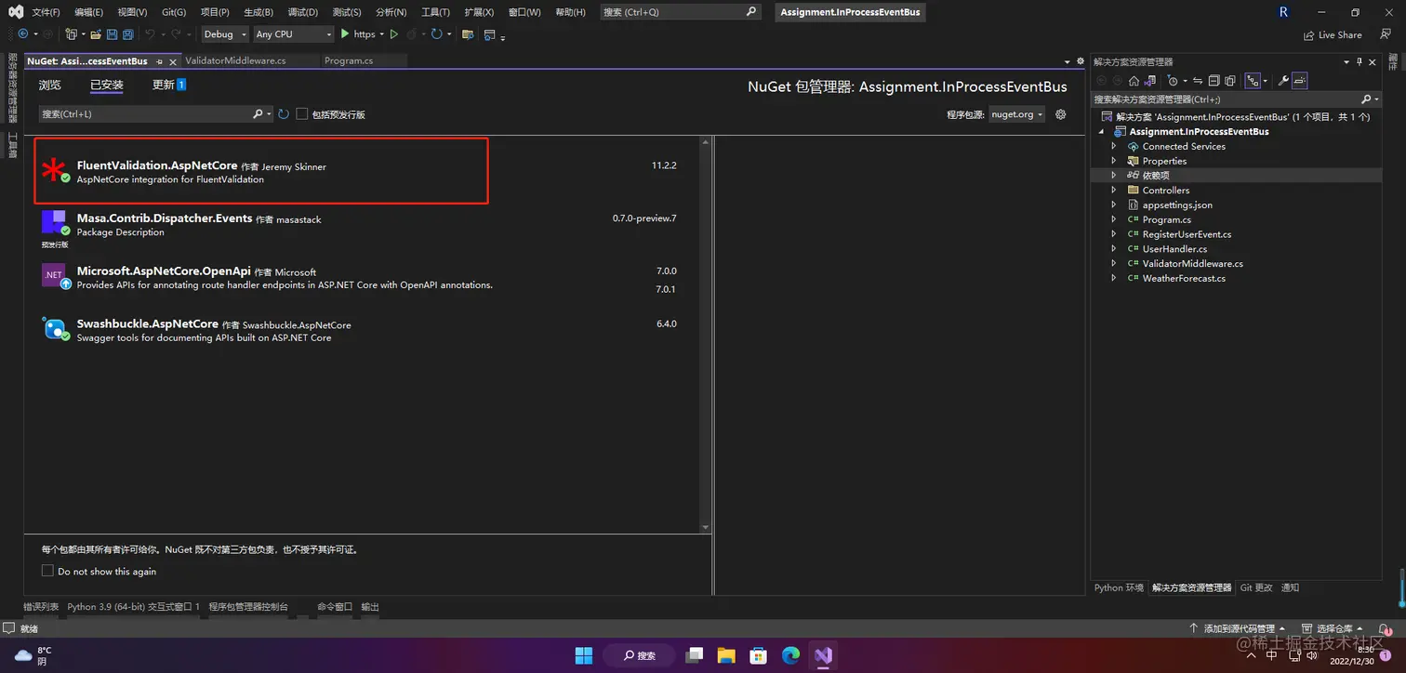Click package list vertical scrollbar down arrow
Image resolution: width=1406 pixels, height=673 pixels.
706,528
